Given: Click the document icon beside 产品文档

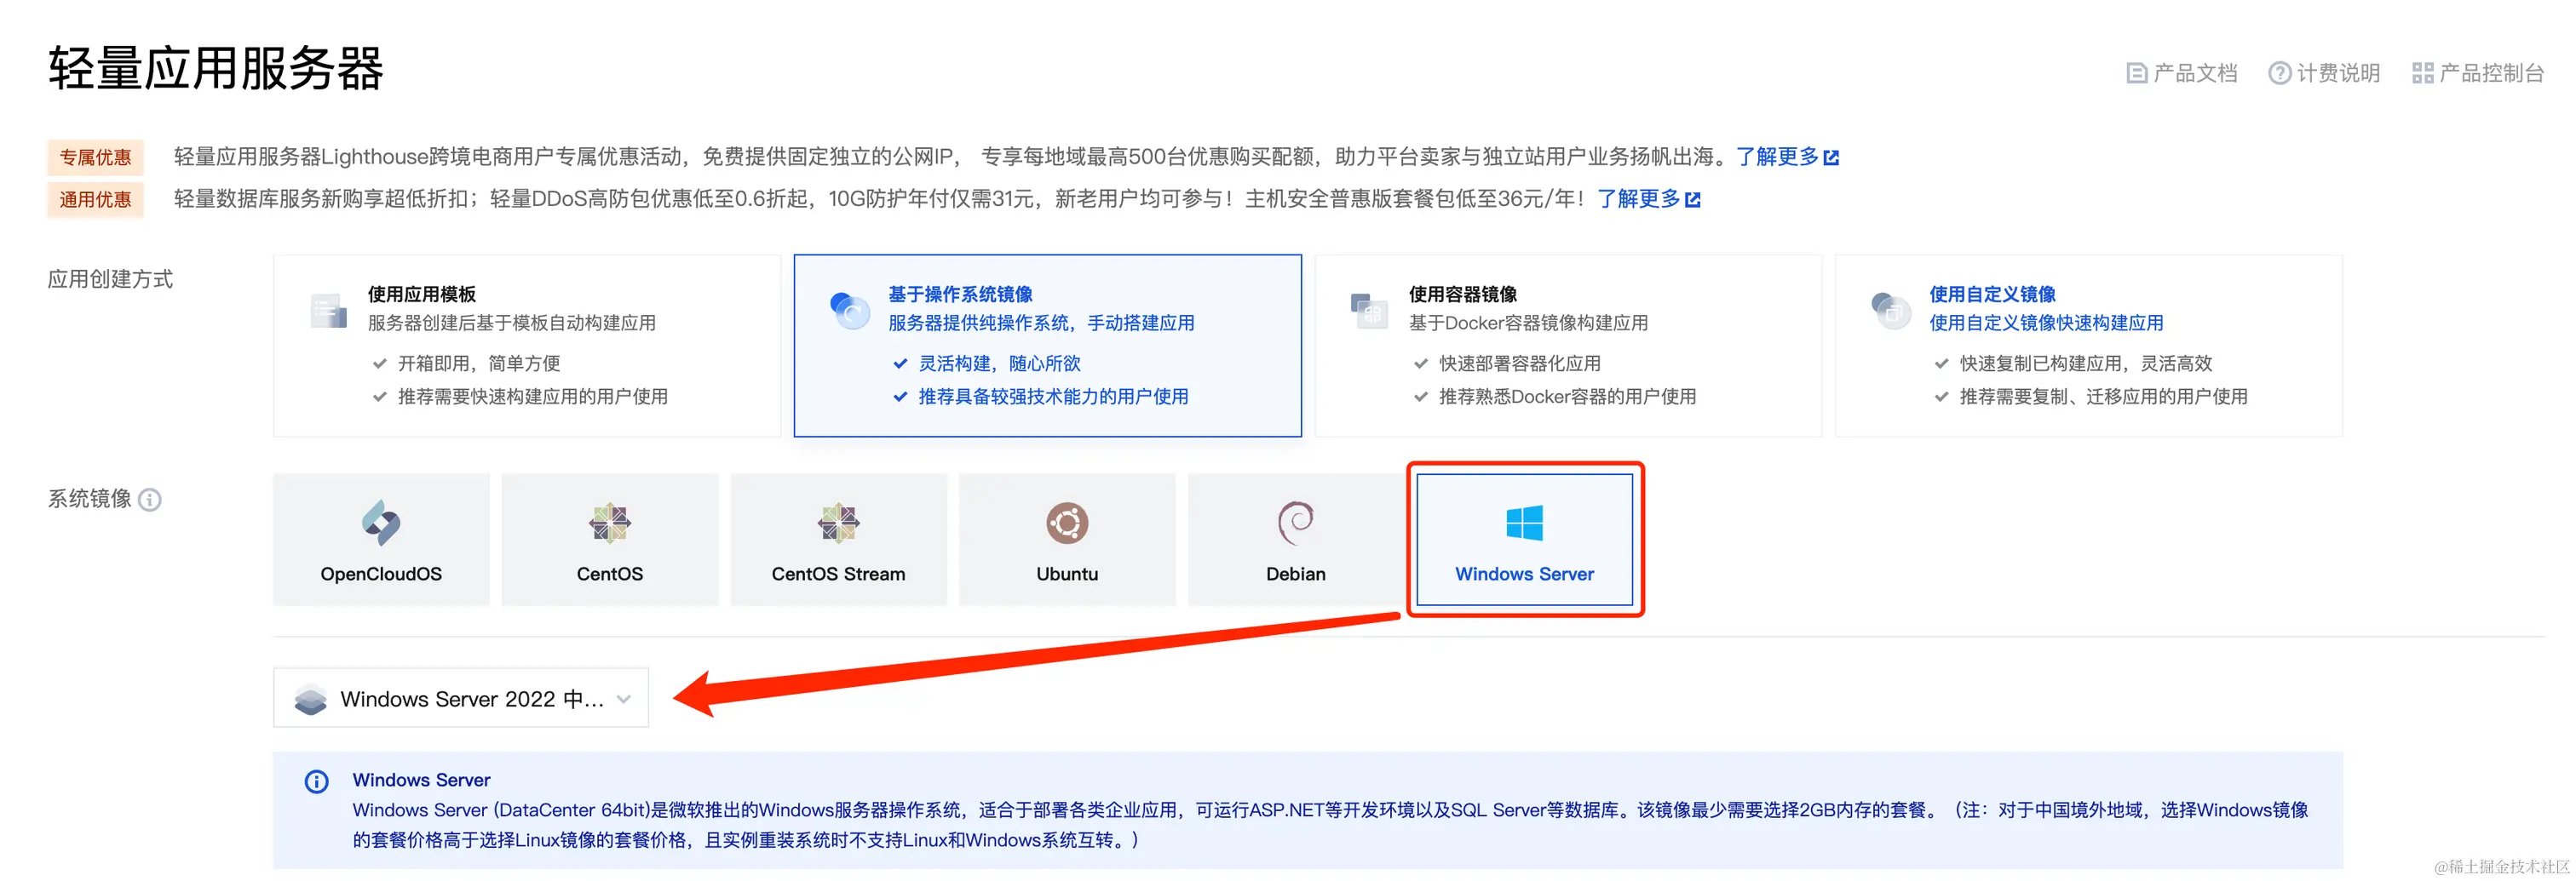Looking at the screenshot, I should click(2136, 73).
